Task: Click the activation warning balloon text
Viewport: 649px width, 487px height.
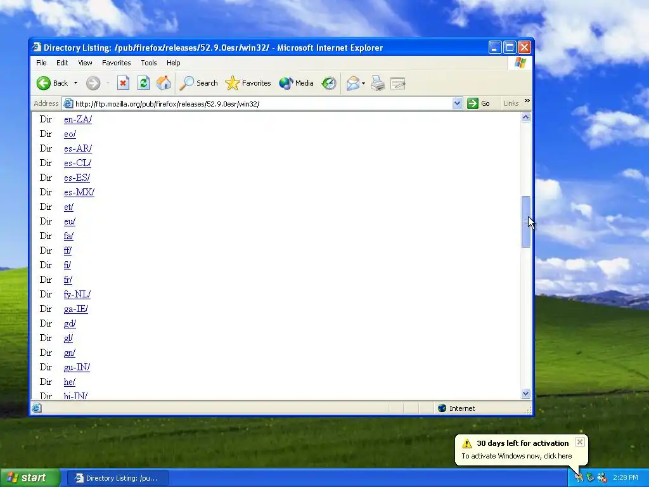Action: point(517,456)
